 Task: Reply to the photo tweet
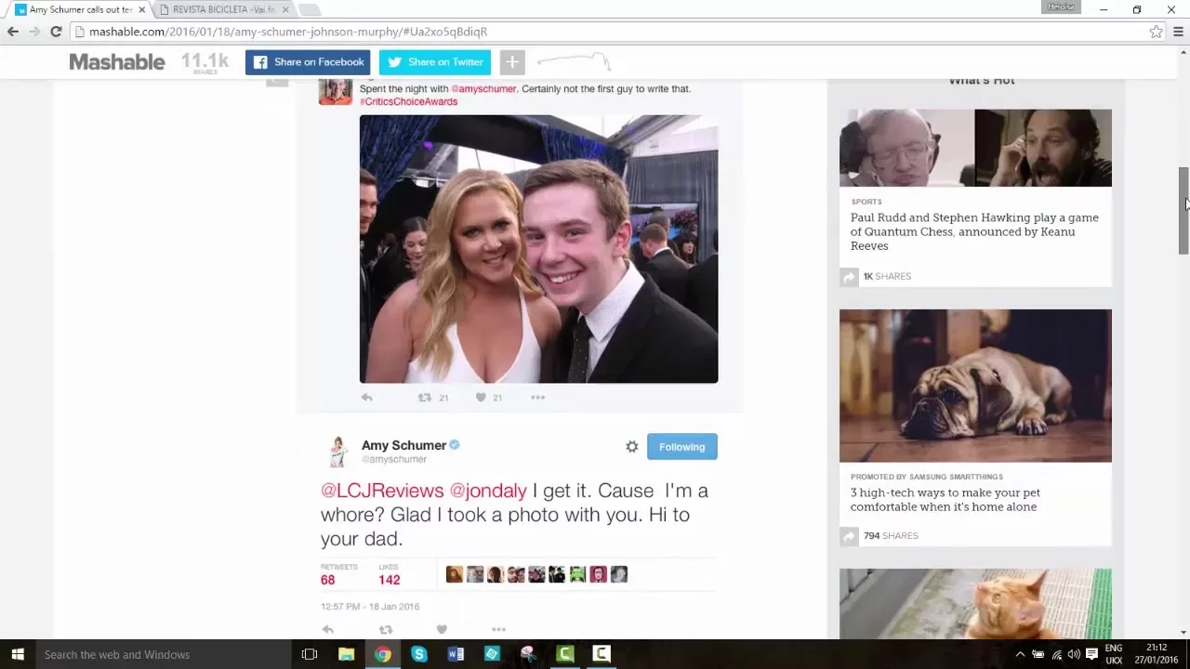[367, 398]
